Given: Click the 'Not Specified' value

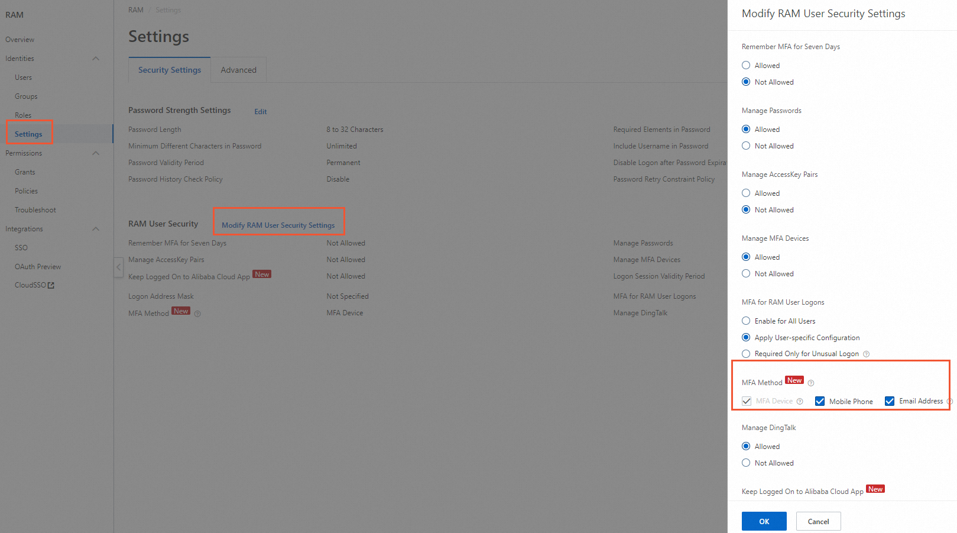Looking at the screenshot, I should tap(348, 296).
